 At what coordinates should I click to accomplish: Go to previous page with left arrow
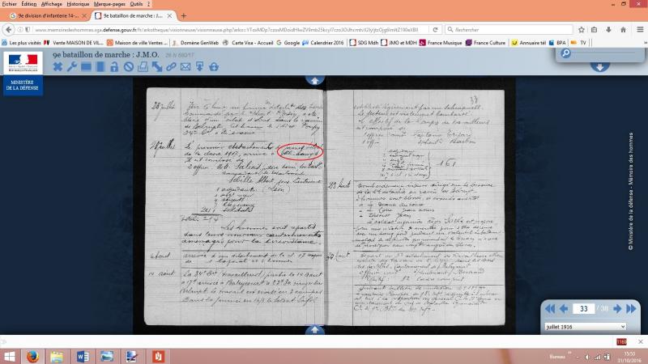pos(564,309)
